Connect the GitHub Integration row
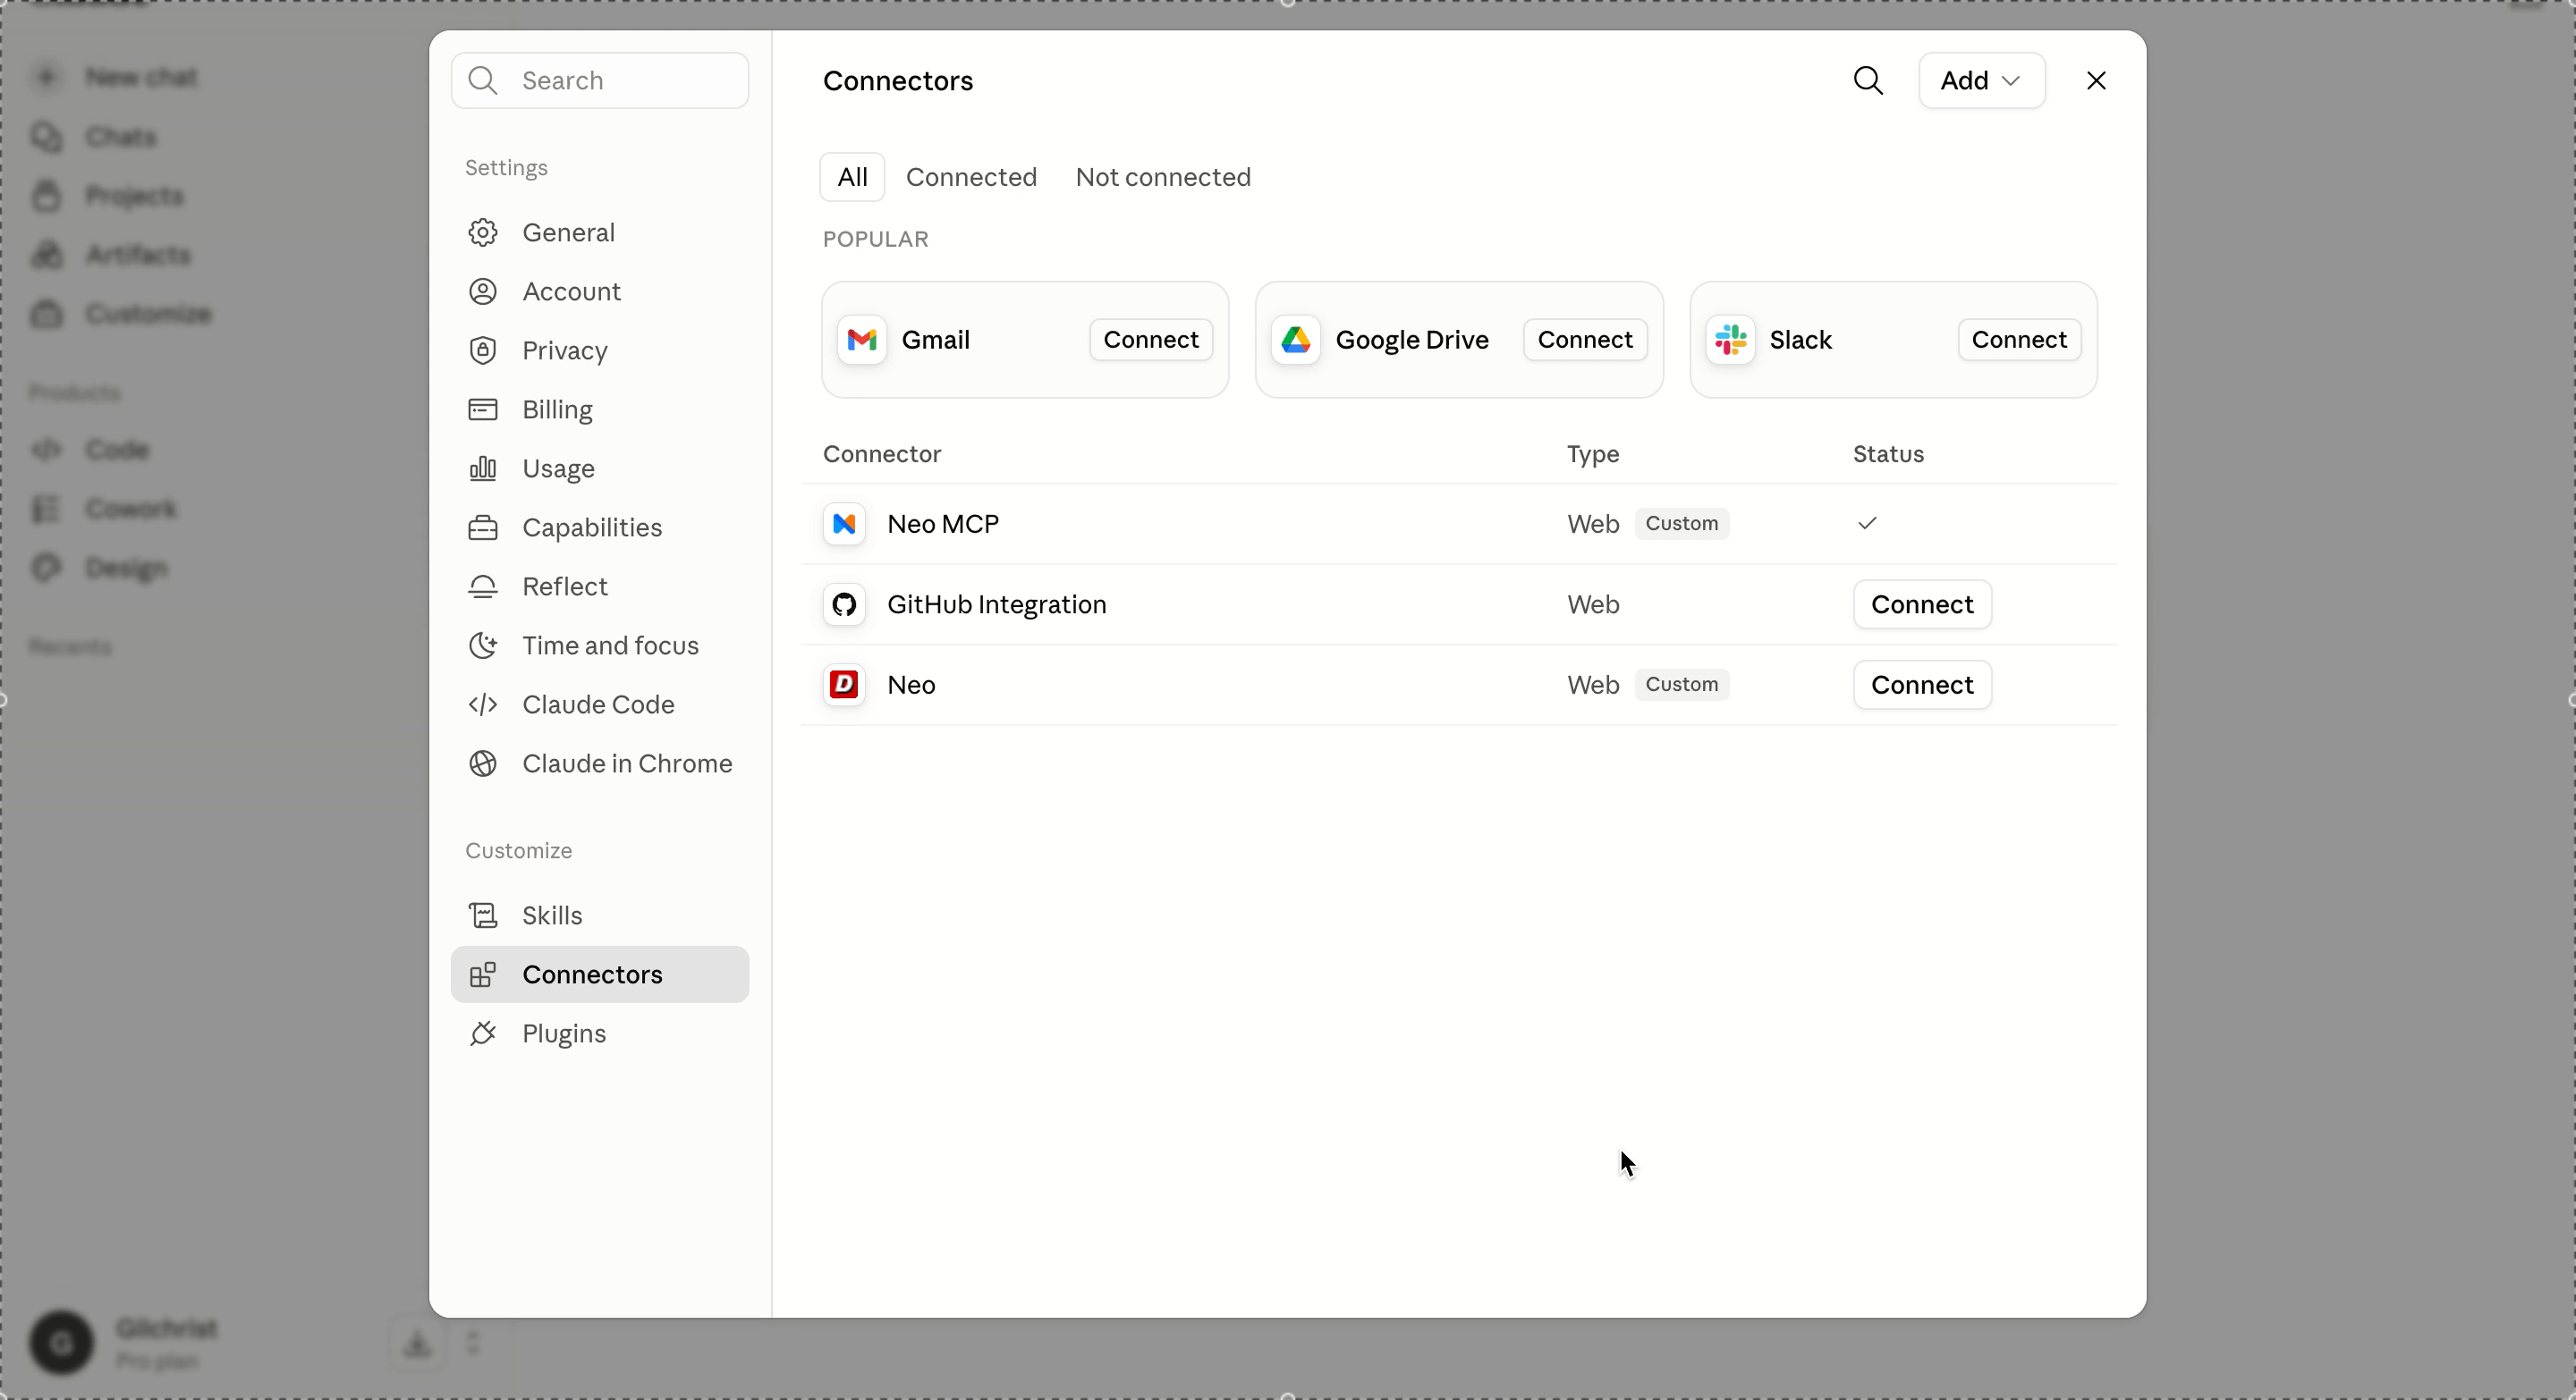This screenshot has height=1400, width=2576. 1922,604
